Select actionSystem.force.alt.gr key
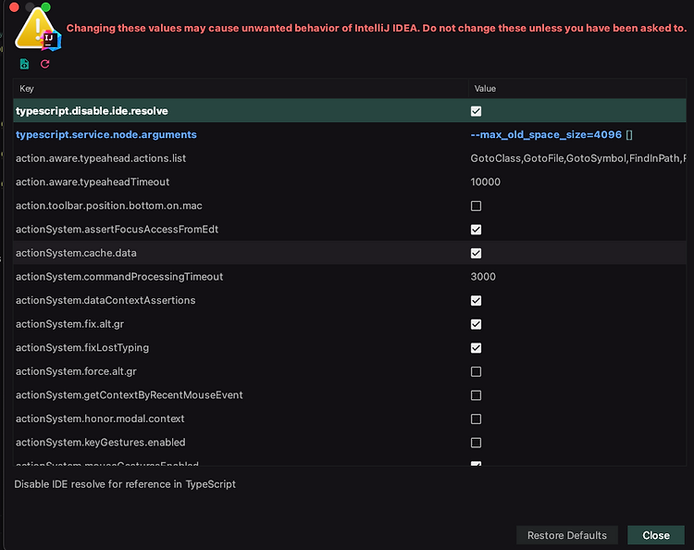Screen dimensions: 694x550 point(76,371)
